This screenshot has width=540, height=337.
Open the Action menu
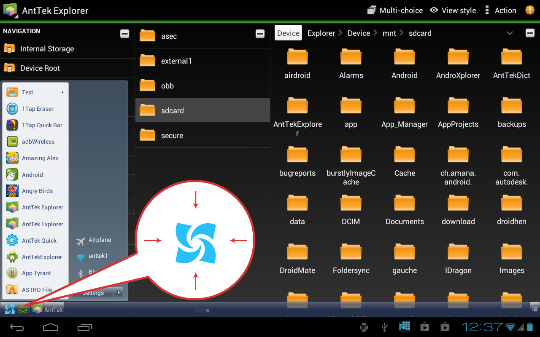tap(505, 10)
